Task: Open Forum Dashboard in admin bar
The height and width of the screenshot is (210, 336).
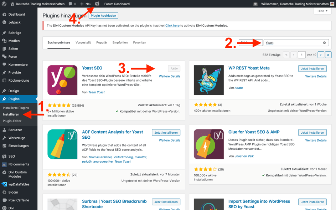Action: pos(117,4)
